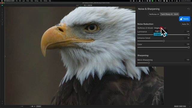The height and width of the screenshot is (108, 192).
Task: Click the Reset All button
Action: (176, 106)
